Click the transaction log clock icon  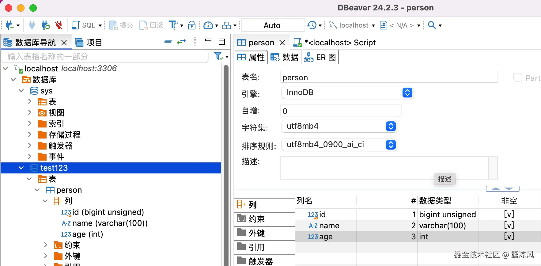tap(312, 25)
